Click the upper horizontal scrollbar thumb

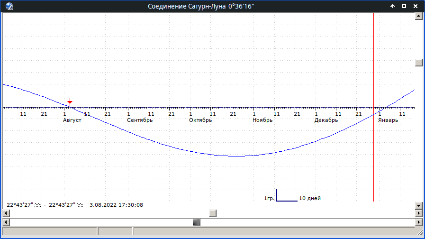[x=212, y=213]
